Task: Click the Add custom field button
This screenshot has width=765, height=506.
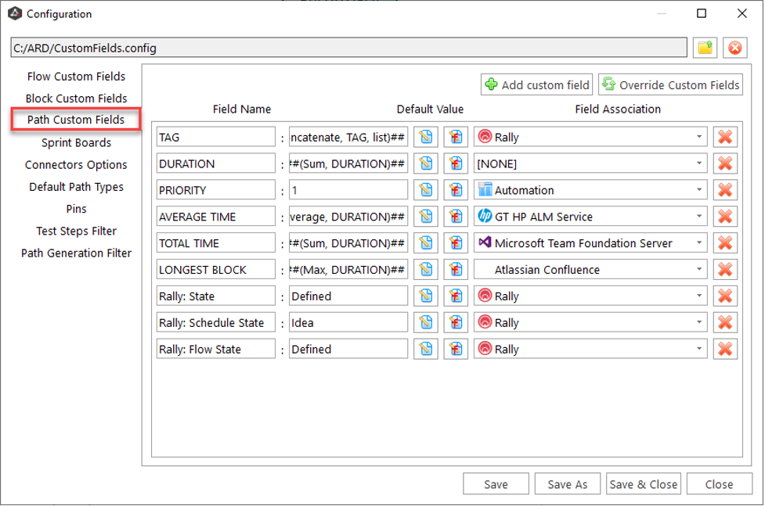Action: point(536,84)
